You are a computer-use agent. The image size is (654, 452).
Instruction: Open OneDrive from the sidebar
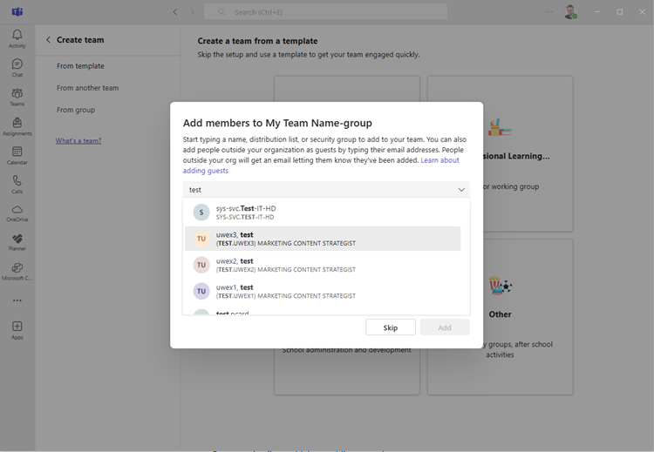[x=17, y=213]
